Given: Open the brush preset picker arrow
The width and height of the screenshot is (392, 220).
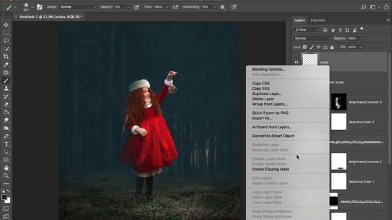Looking at the screenshot, I should pos(32,7).
